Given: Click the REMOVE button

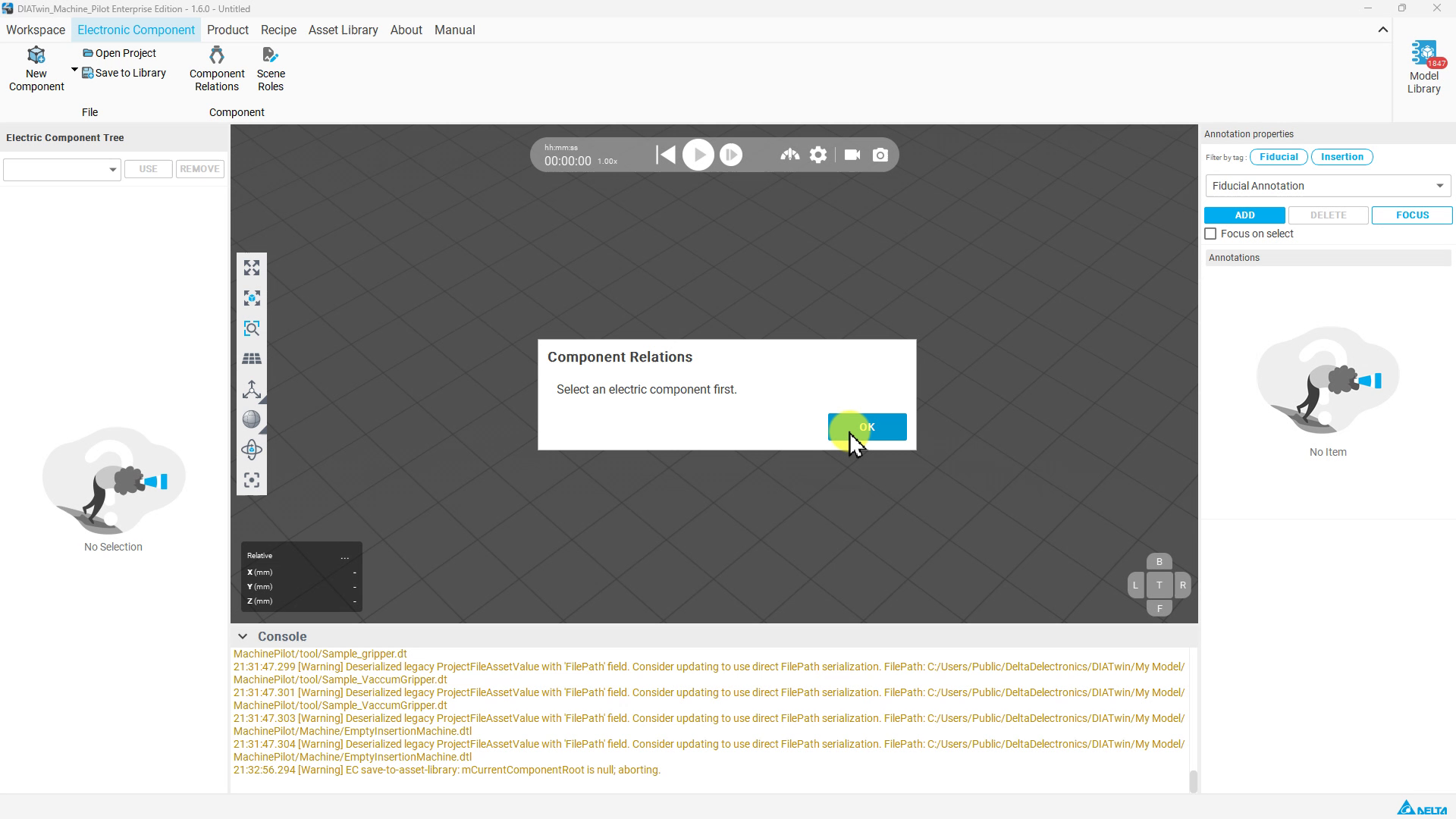Looking at the screenshot, I should coord(199,169).
